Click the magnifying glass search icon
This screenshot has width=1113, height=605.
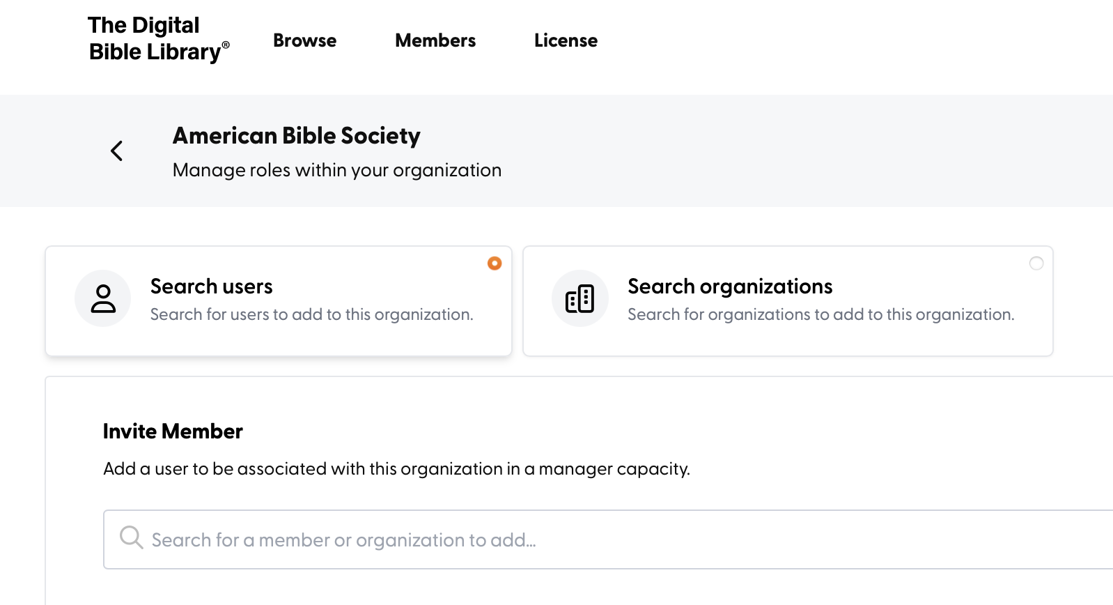[x=131, y=538]
